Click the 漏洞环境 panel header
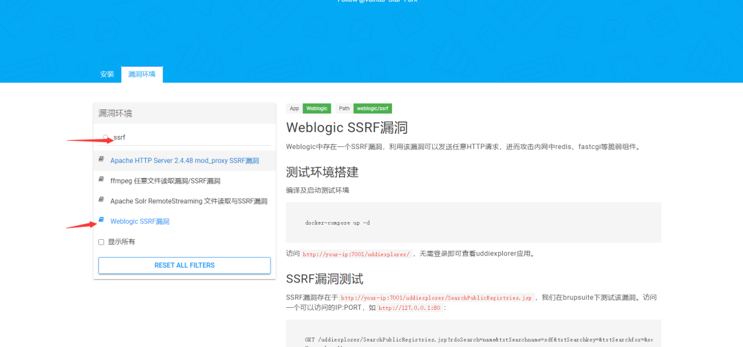 (184, 113)
